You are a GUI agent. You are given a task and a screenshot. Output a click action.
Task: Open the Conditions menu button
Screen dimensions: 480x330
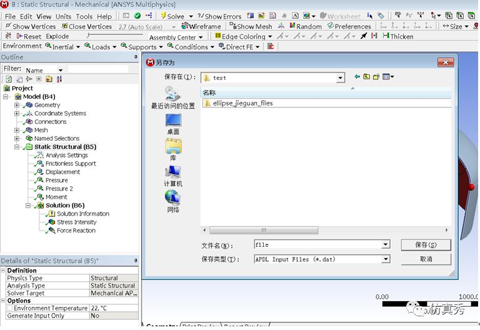coord(191,46)
